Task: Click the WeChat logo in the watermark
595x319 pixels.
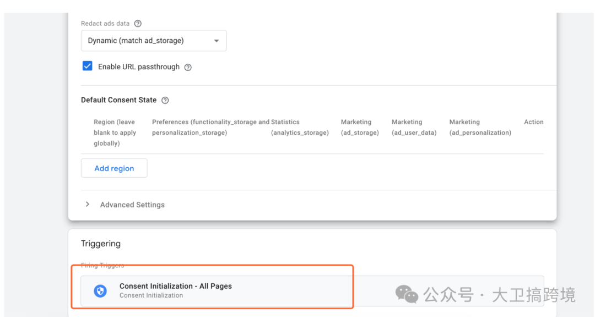Action: 407,294
